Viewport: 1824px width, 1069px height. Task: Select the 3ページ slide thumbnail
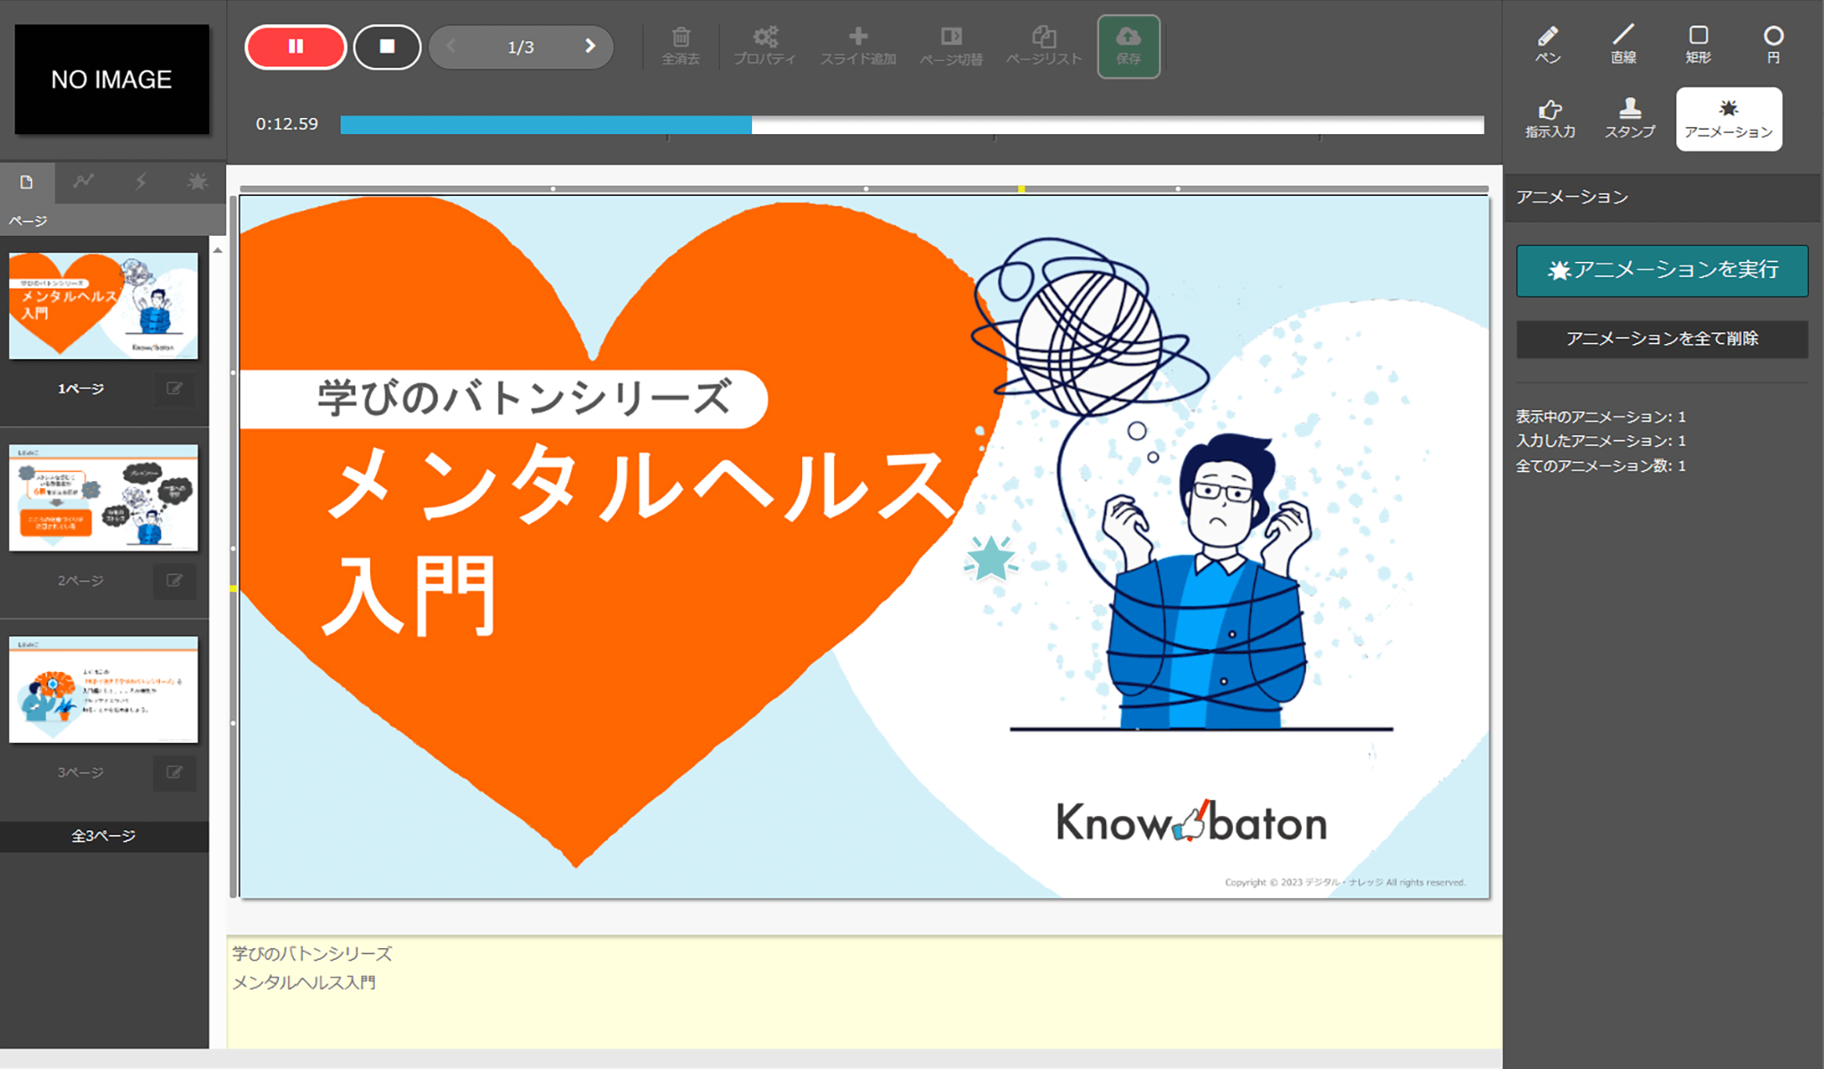coord(104,689)
